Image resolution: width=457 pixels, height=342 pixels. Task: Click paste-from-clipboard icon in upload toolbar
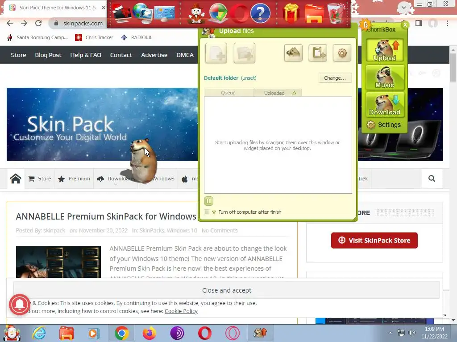click(318, 53)
